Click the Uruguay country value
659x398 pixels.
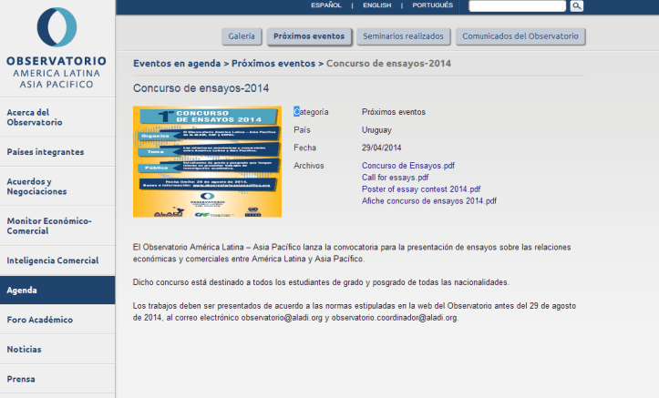click(x=376, y=129)
